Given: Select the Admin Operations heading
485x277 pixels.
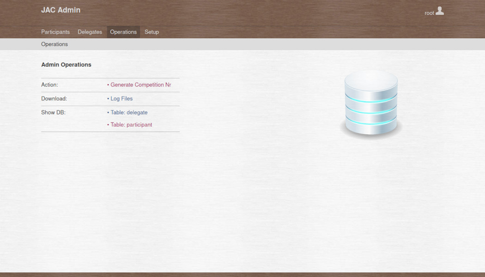Looking at the screenshot, I should click(x=66, y=65).
